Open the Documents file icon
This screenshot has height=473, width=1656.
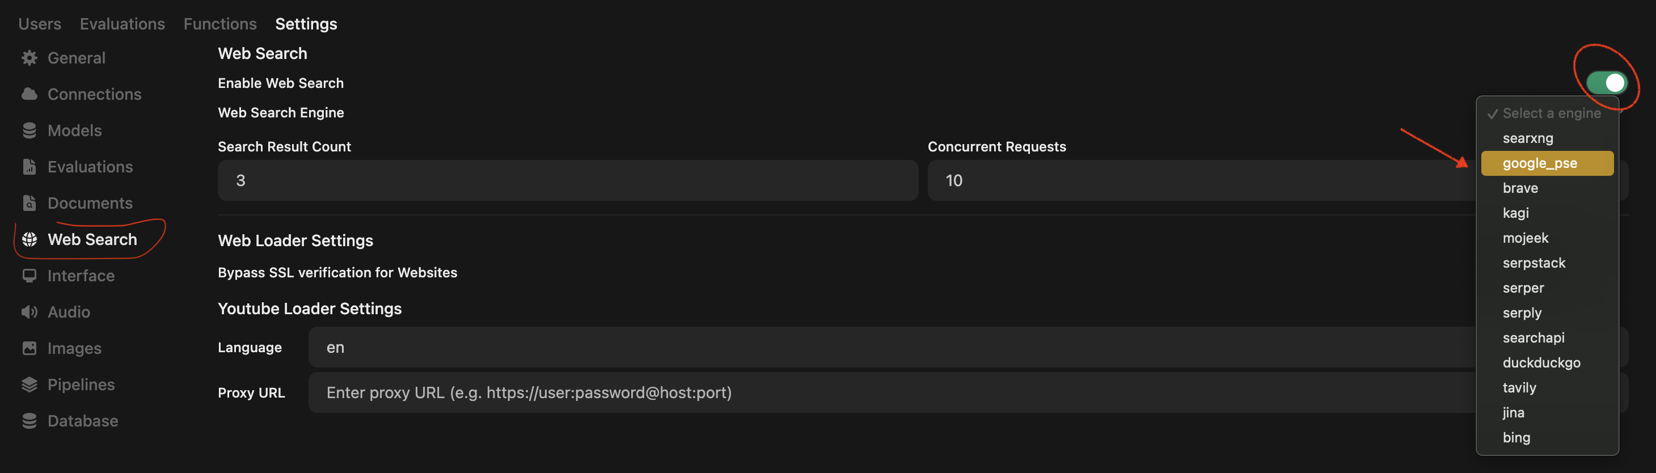click(x=29, y=203)
